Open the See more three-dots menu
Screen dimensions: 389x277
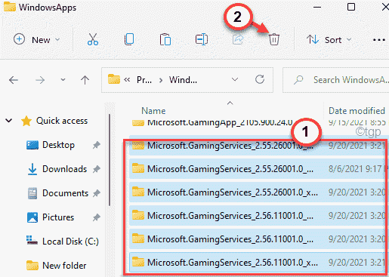click(379, 40)
